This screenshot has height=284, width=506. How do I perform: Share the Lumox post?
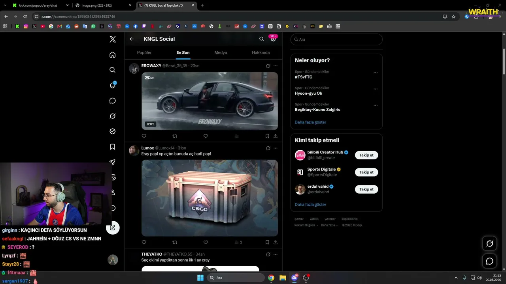click(276, 242)
